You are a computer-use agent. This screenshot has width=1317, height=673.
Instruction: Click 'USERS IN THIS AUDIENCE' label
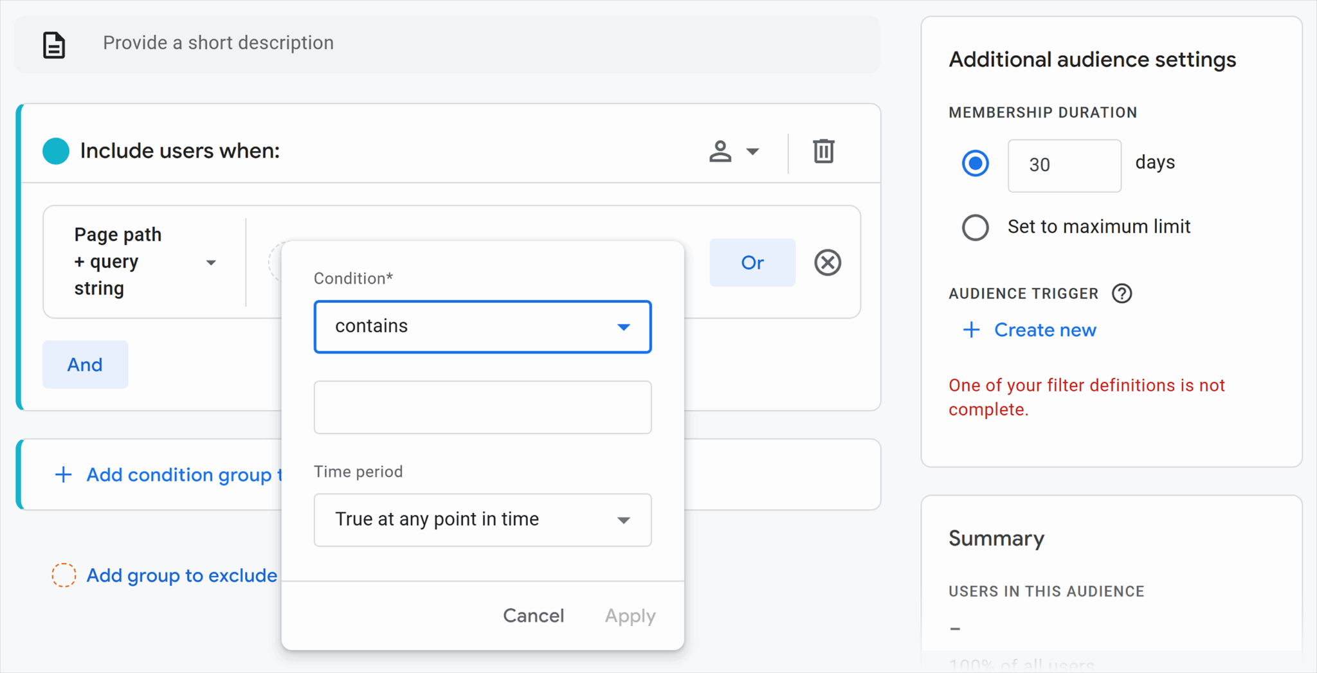coord(1046,591)
